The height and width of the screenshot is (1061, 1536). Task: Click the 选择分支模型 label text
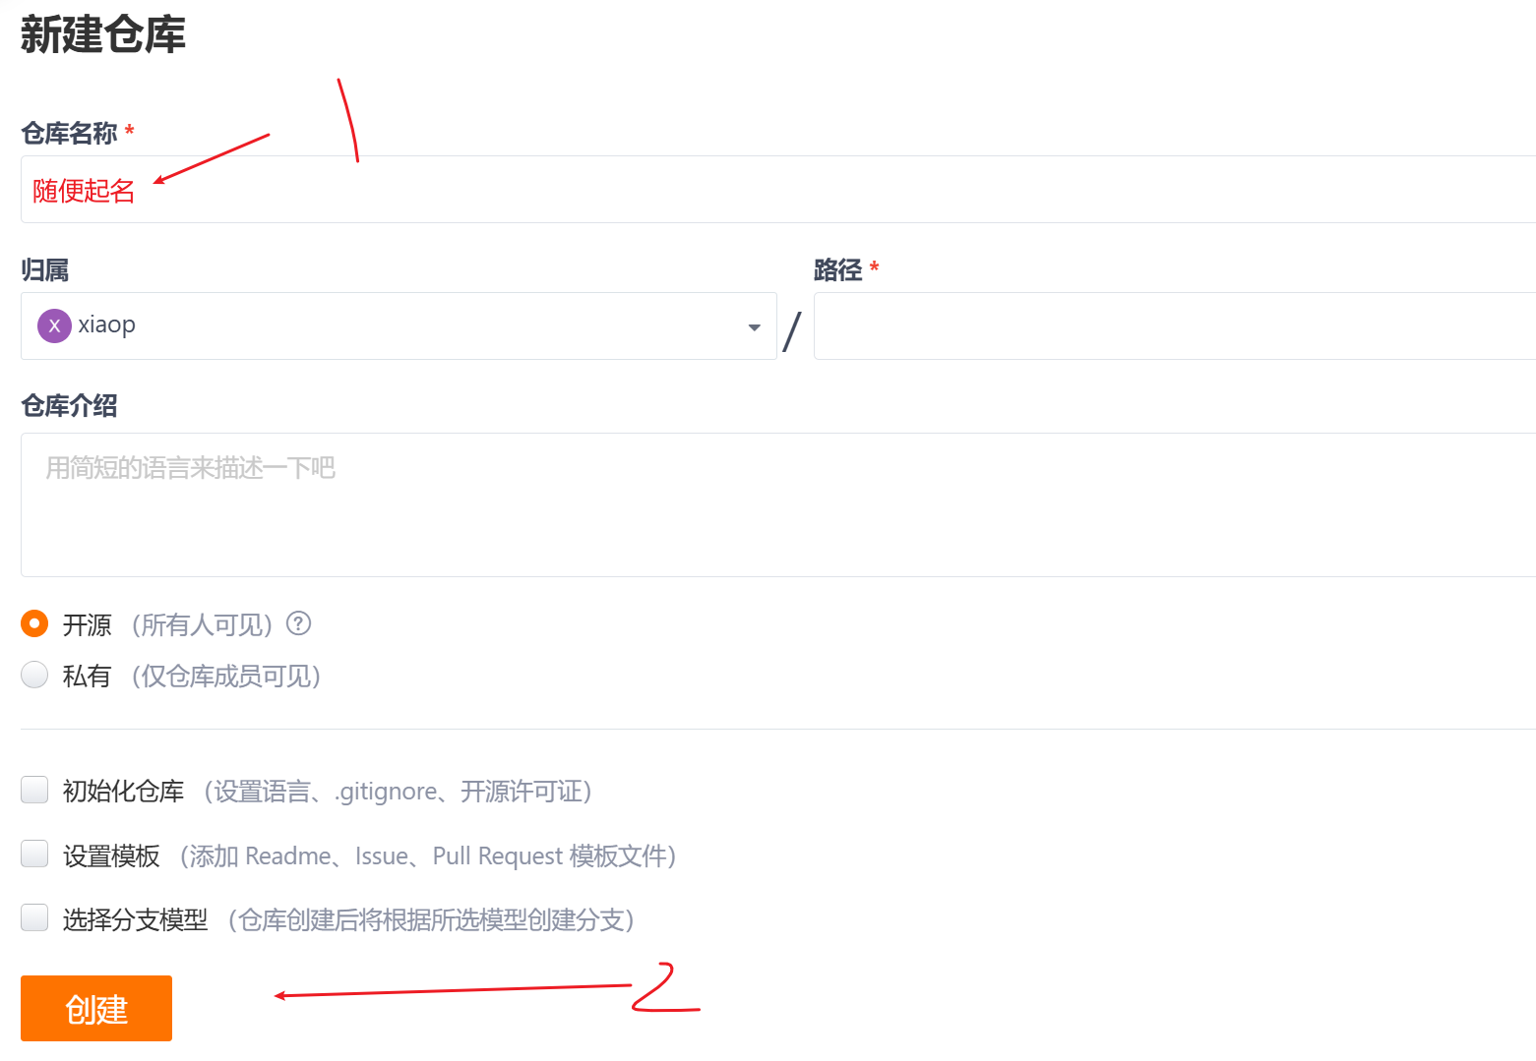(136, 919)
